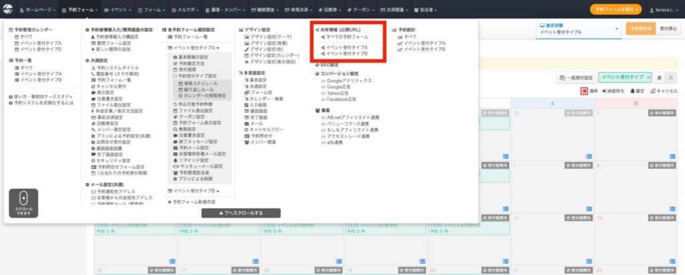Click the キャンセル legend icon
The height and width of the screenshot is (275, 685).
click(653, 91)
